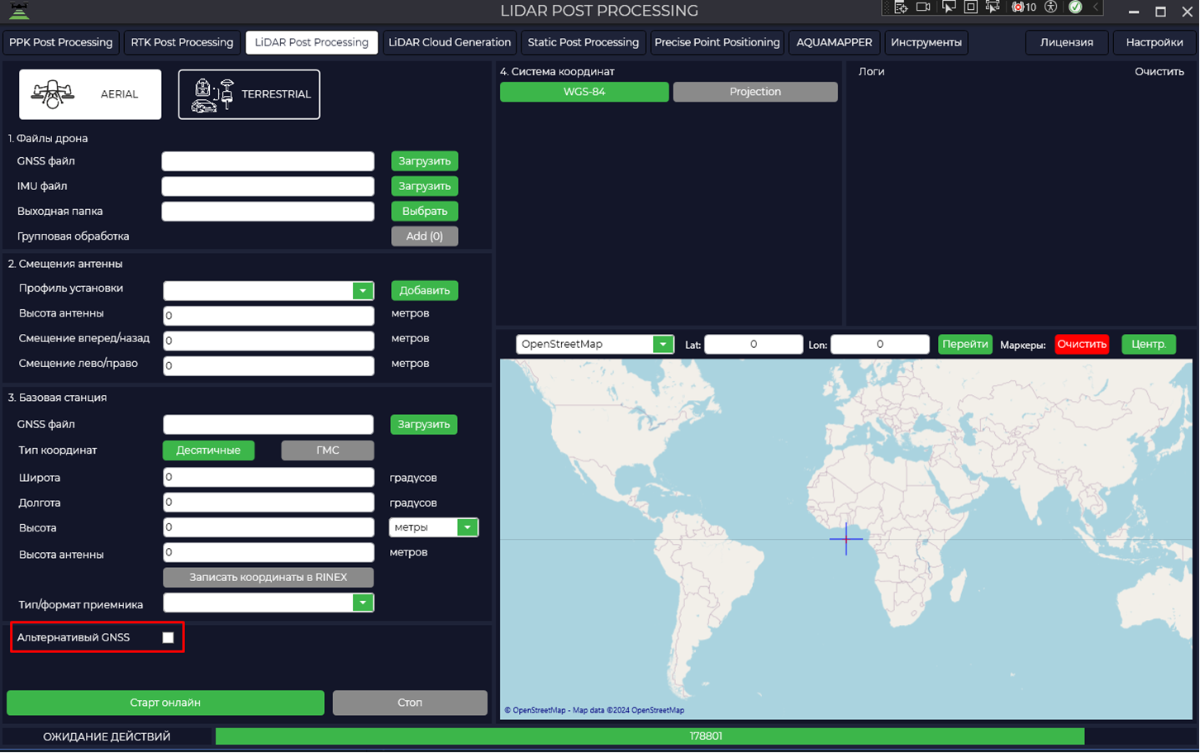Select the AERIAL drone mode
The image size is (1200, 753).
(x=90, y=94)
